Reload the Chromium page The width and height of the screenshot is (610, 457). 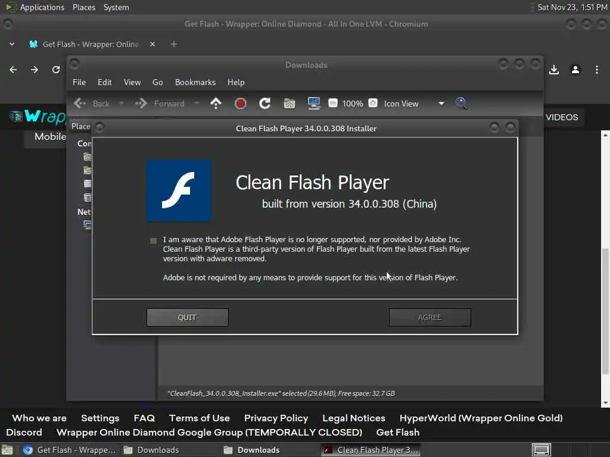click(56, 70)
